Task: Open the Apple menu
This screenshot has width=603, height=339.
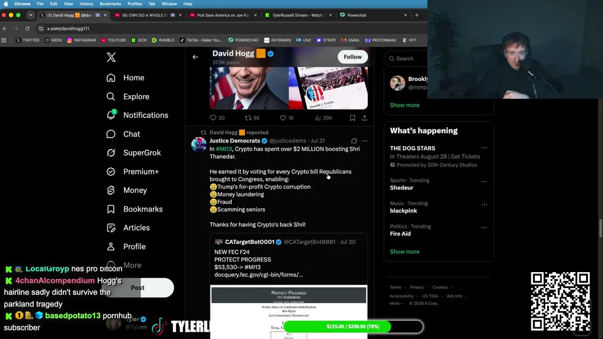Action: (6, 4)
